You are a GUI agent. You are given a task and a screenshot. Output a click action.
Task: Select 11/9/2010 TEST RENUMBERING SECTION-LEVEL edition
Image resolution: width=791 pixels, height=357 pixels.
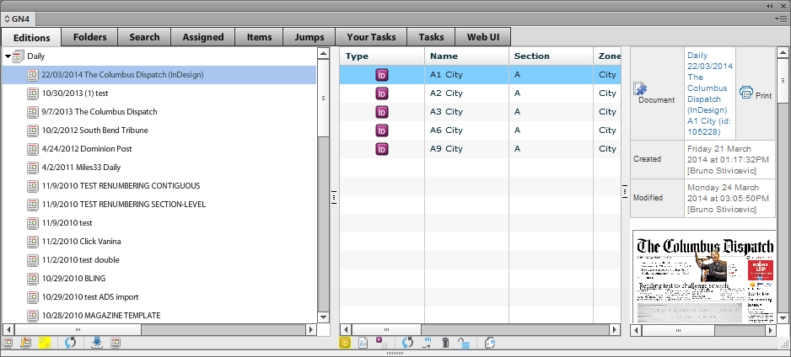click(x=159, y=205)
